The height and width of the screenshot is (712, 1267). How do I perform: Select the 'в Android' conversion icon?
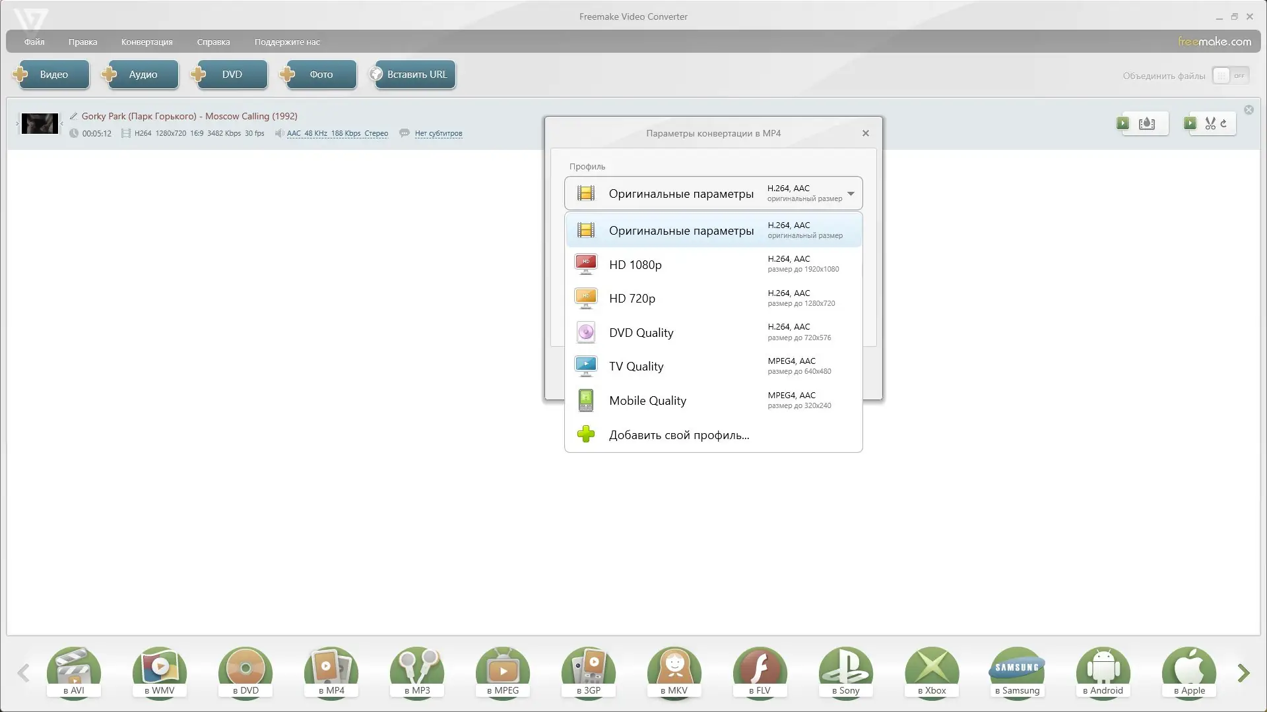(x=1103, y=672)
